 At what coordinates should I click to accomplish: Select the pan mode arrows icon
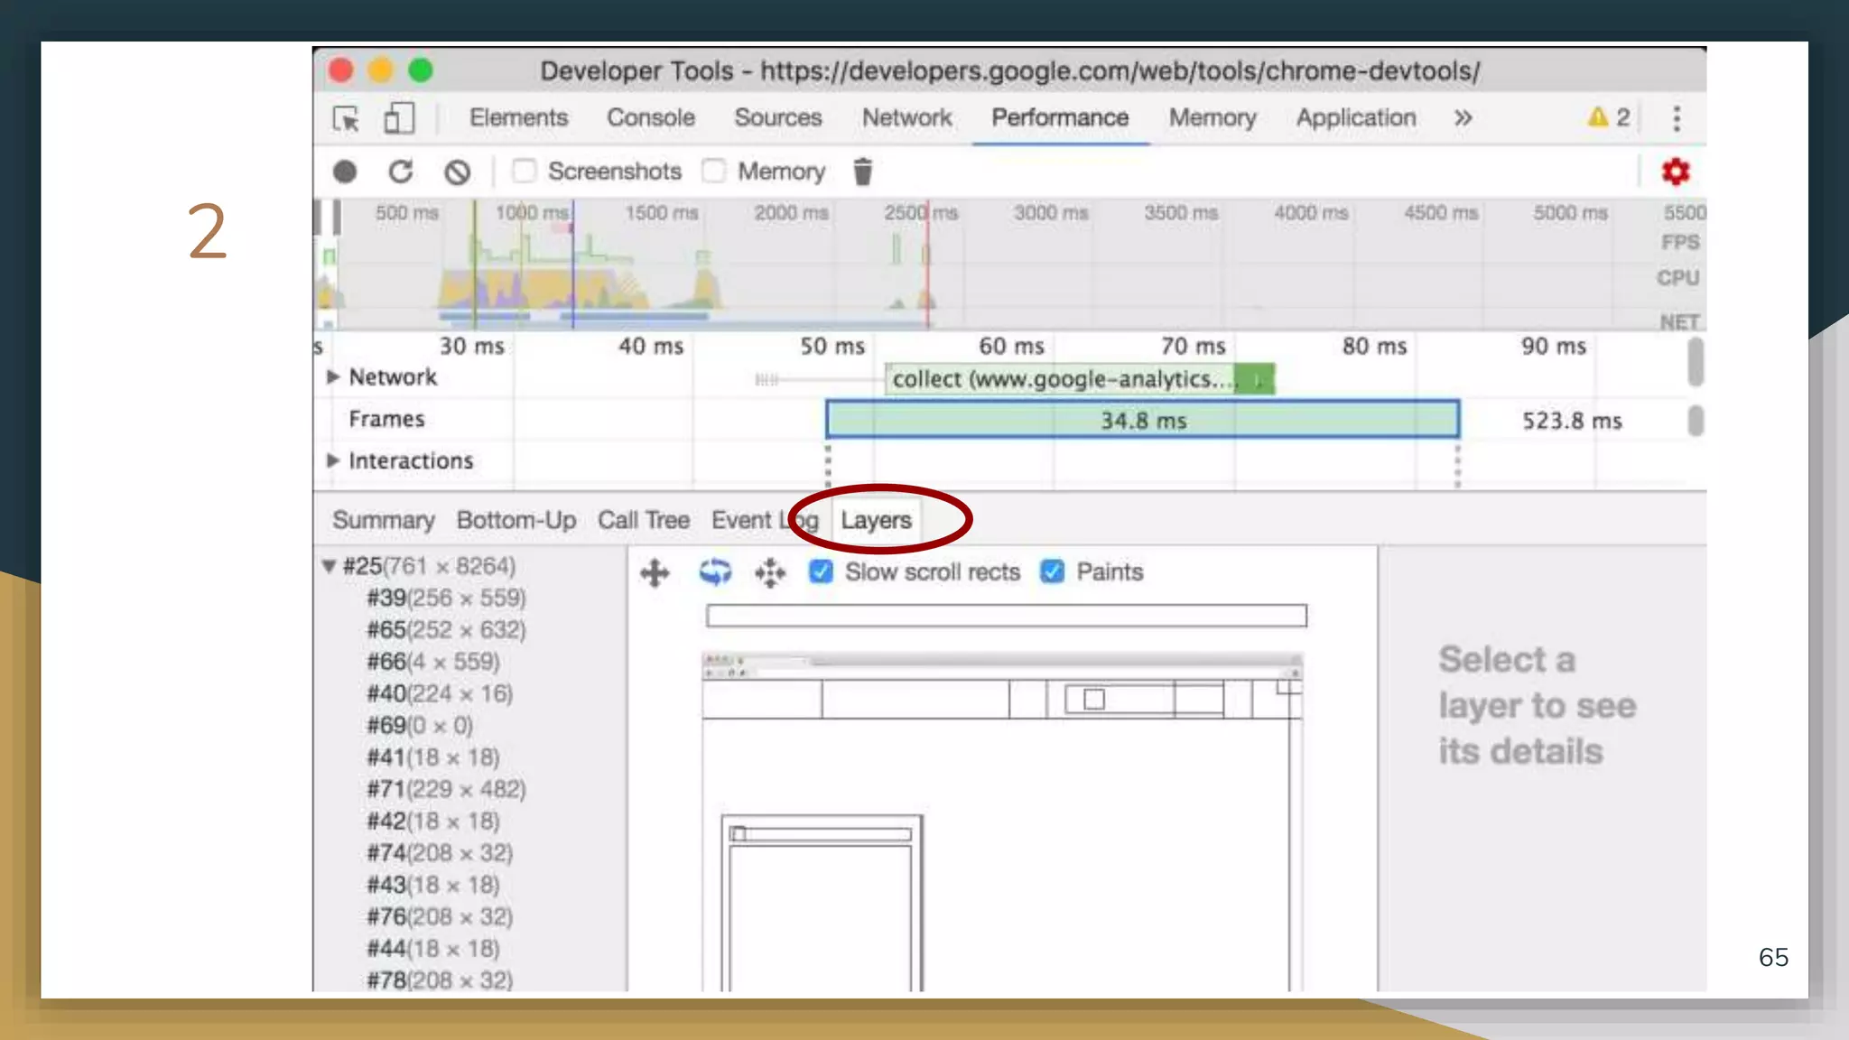[x=655, y=572]
